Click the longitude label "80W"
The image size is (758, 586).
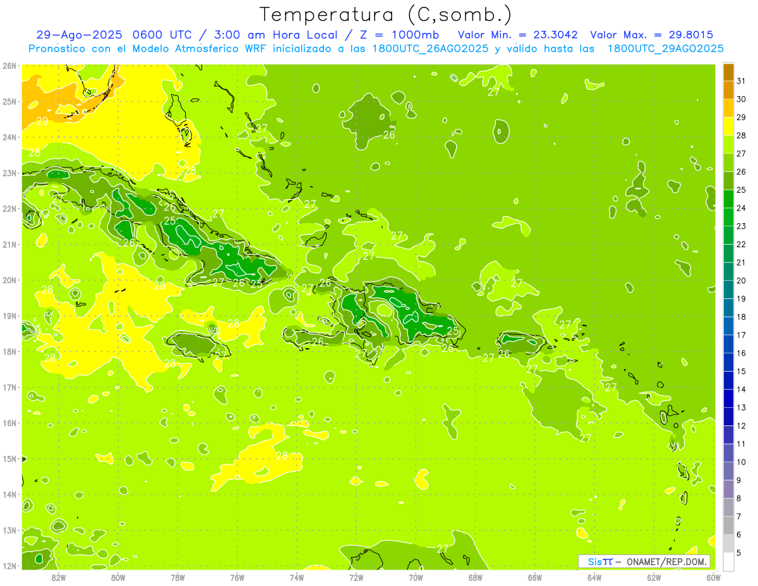coord(118,578)
